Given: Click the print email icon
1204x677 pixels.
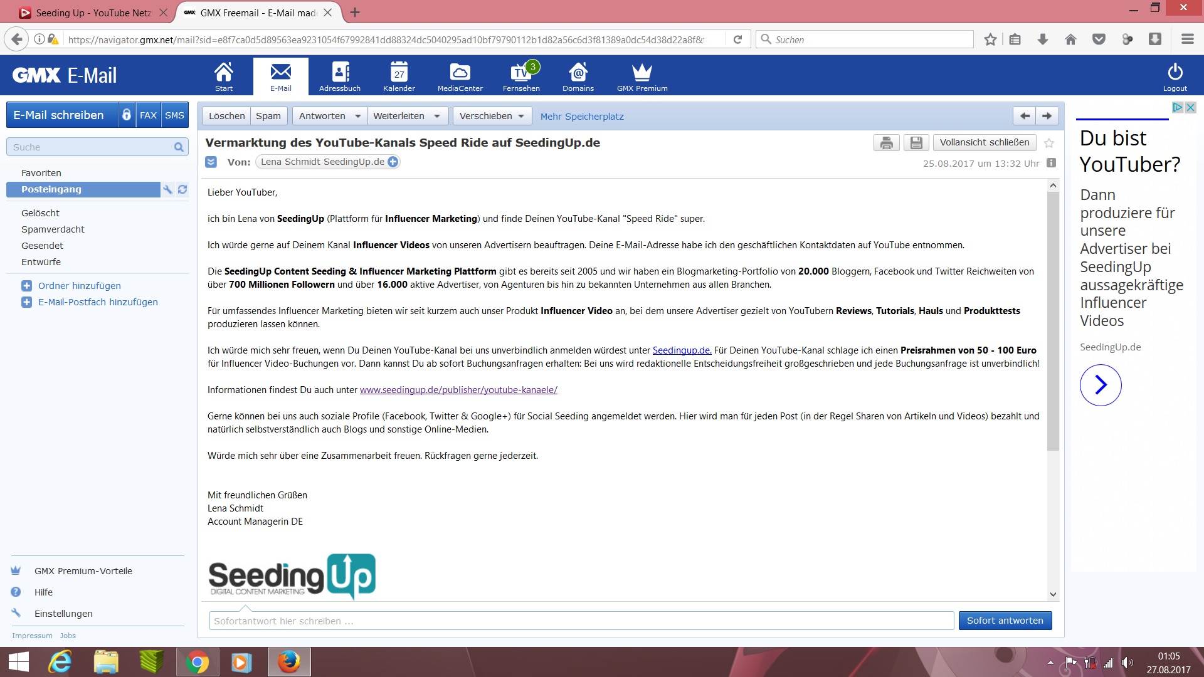Looking at the screenshot, I should tap(886, 143).
